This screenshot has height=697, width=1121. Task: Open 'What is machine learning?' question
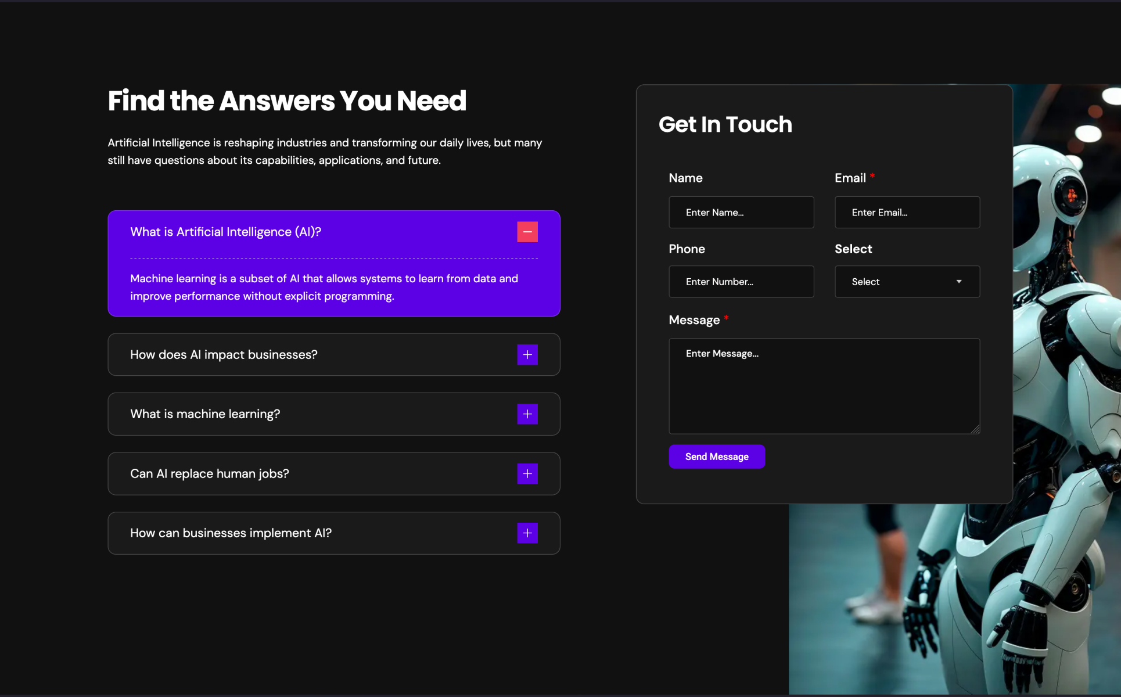334,414
